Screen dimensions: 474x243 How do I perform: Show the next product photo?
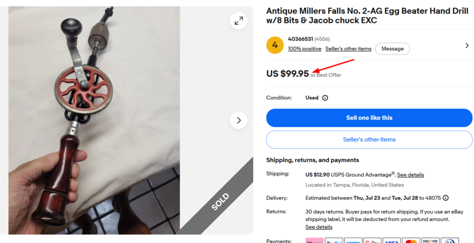(238, 120)
